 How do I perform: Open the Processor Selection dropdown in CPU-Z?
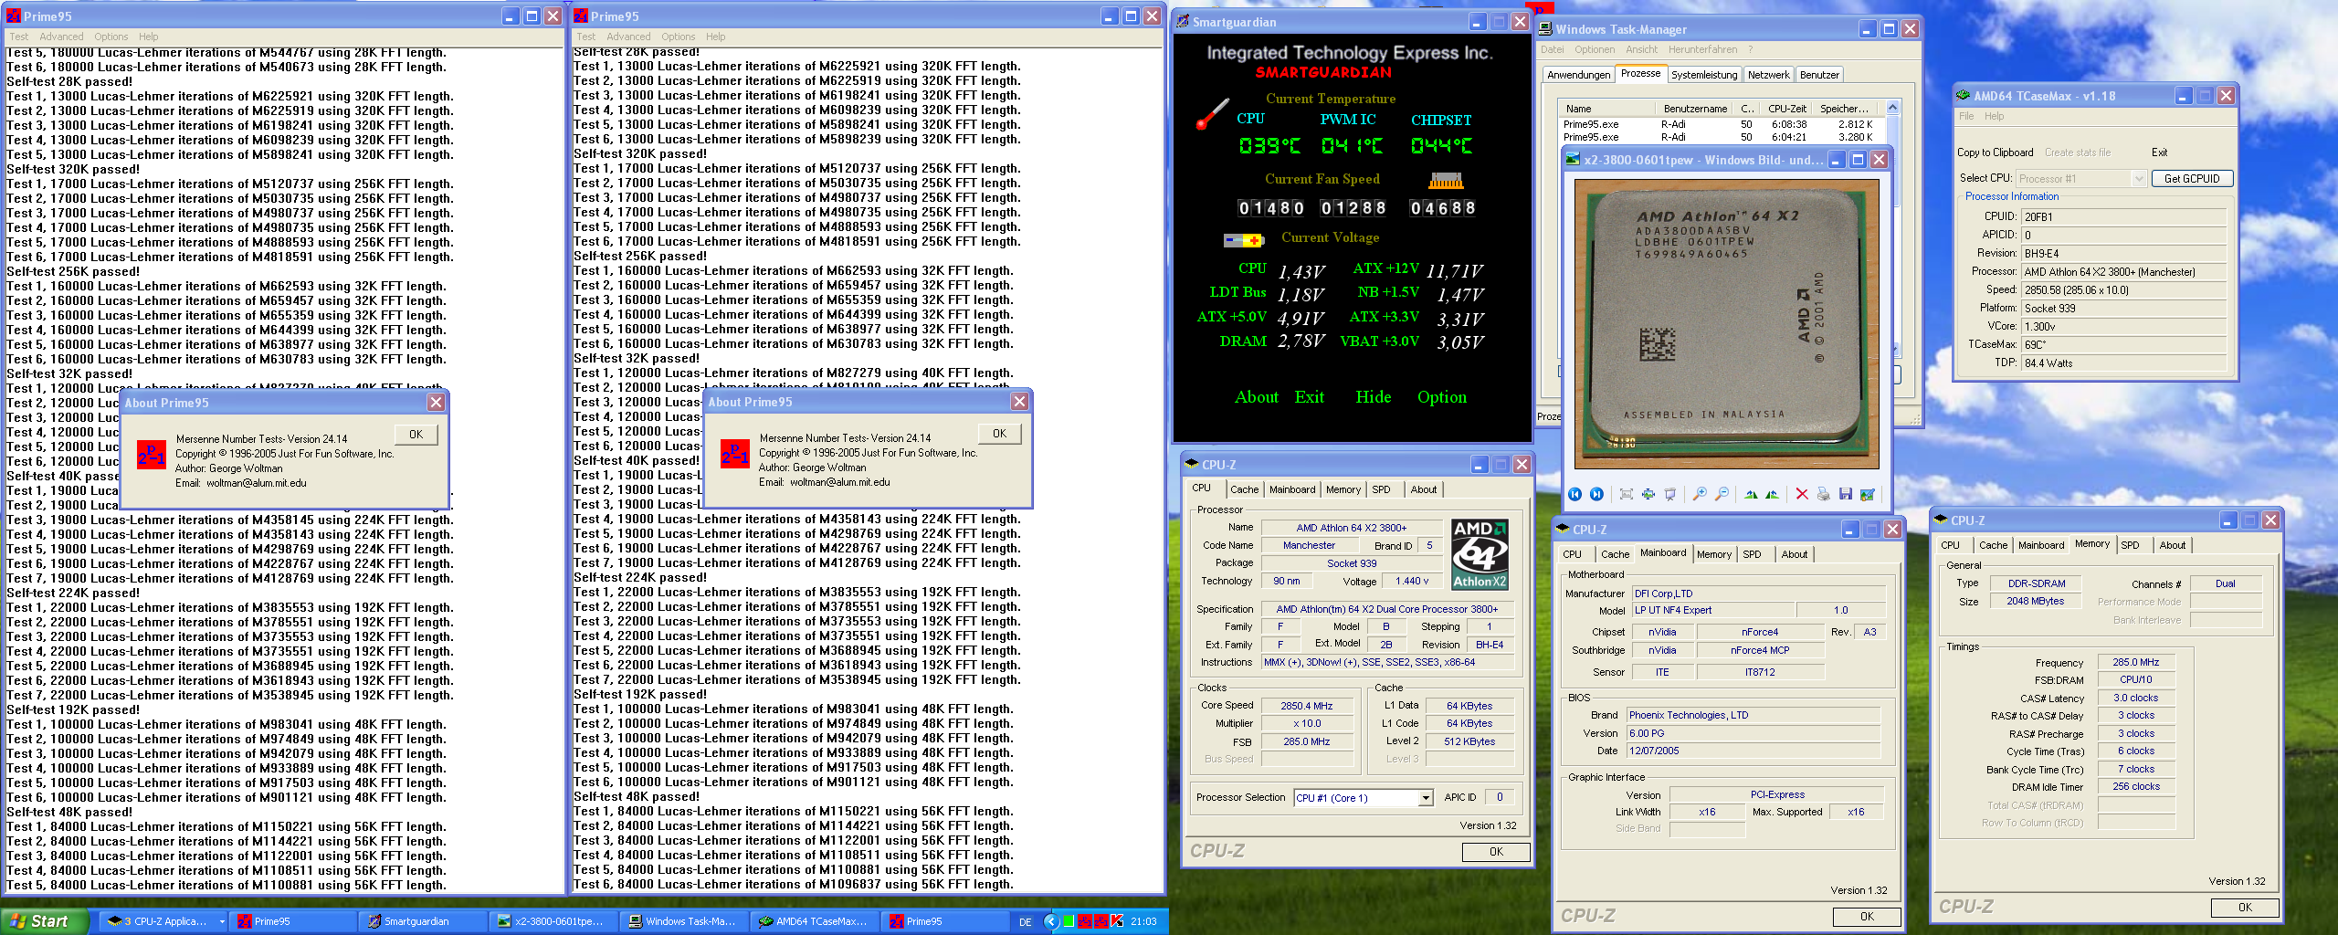[x=1425, y=798]
